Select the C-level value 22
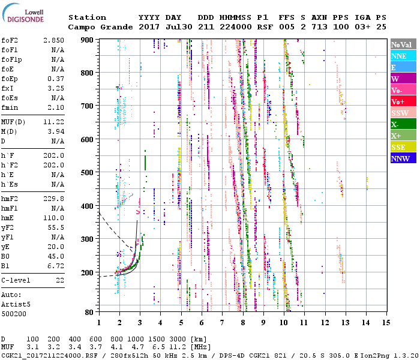Image resolution: width=420 pixels, height=360 pixels. pyautogui.click(x=59, y=280)
